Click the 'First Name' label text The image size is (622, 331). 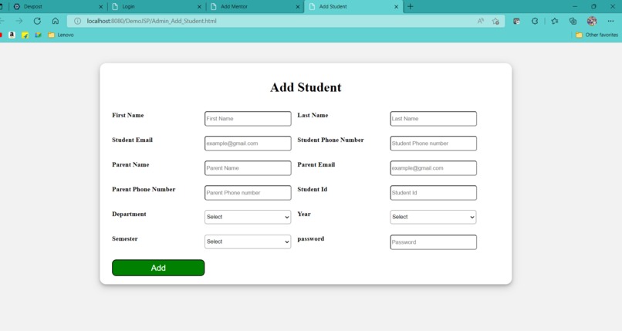click(128, 116)
